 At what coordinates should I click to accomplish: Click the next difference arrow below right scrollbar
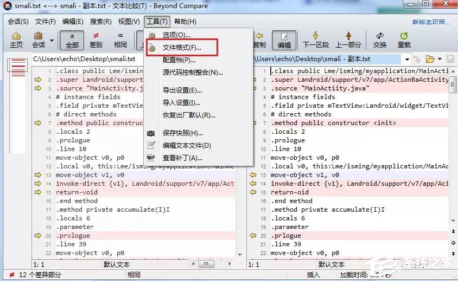[453, 253]
